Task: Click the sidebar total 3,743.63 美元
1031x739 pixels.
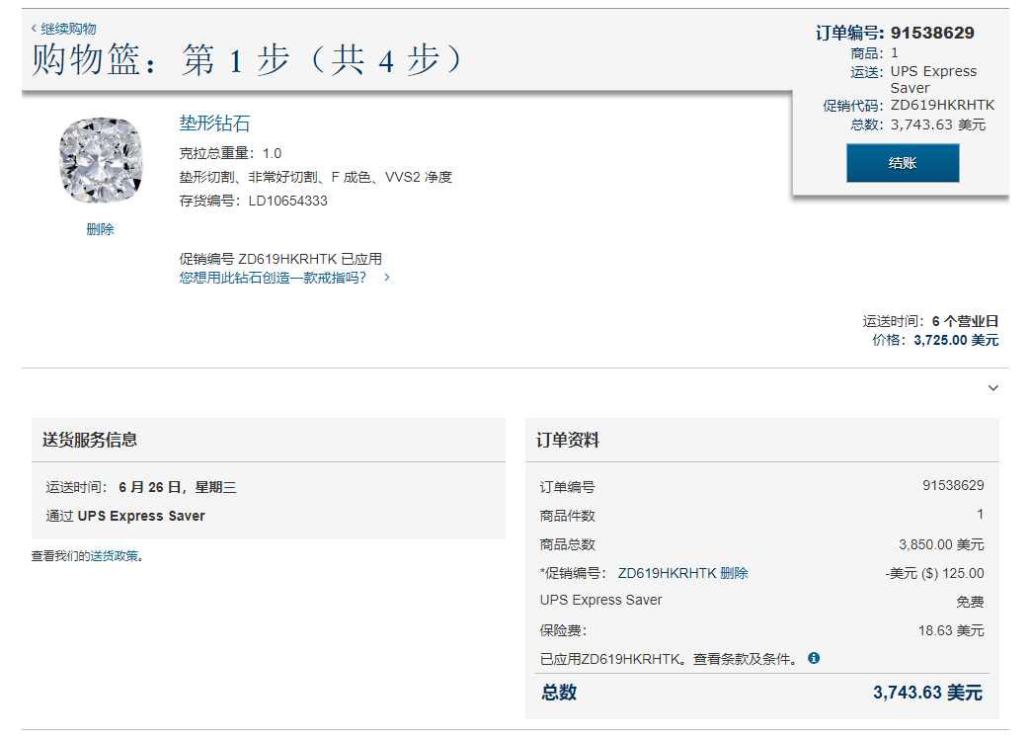Action: [937, 125]
